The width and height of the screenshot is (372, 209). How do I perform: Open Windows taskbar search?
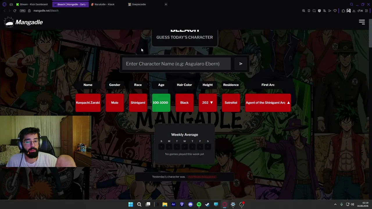point(139,204)
